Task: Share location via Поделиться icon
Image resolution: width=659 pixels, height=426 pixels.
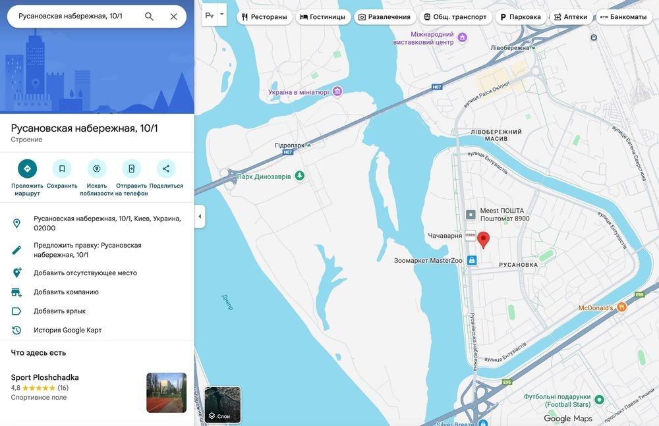Action: click(166, 169)
